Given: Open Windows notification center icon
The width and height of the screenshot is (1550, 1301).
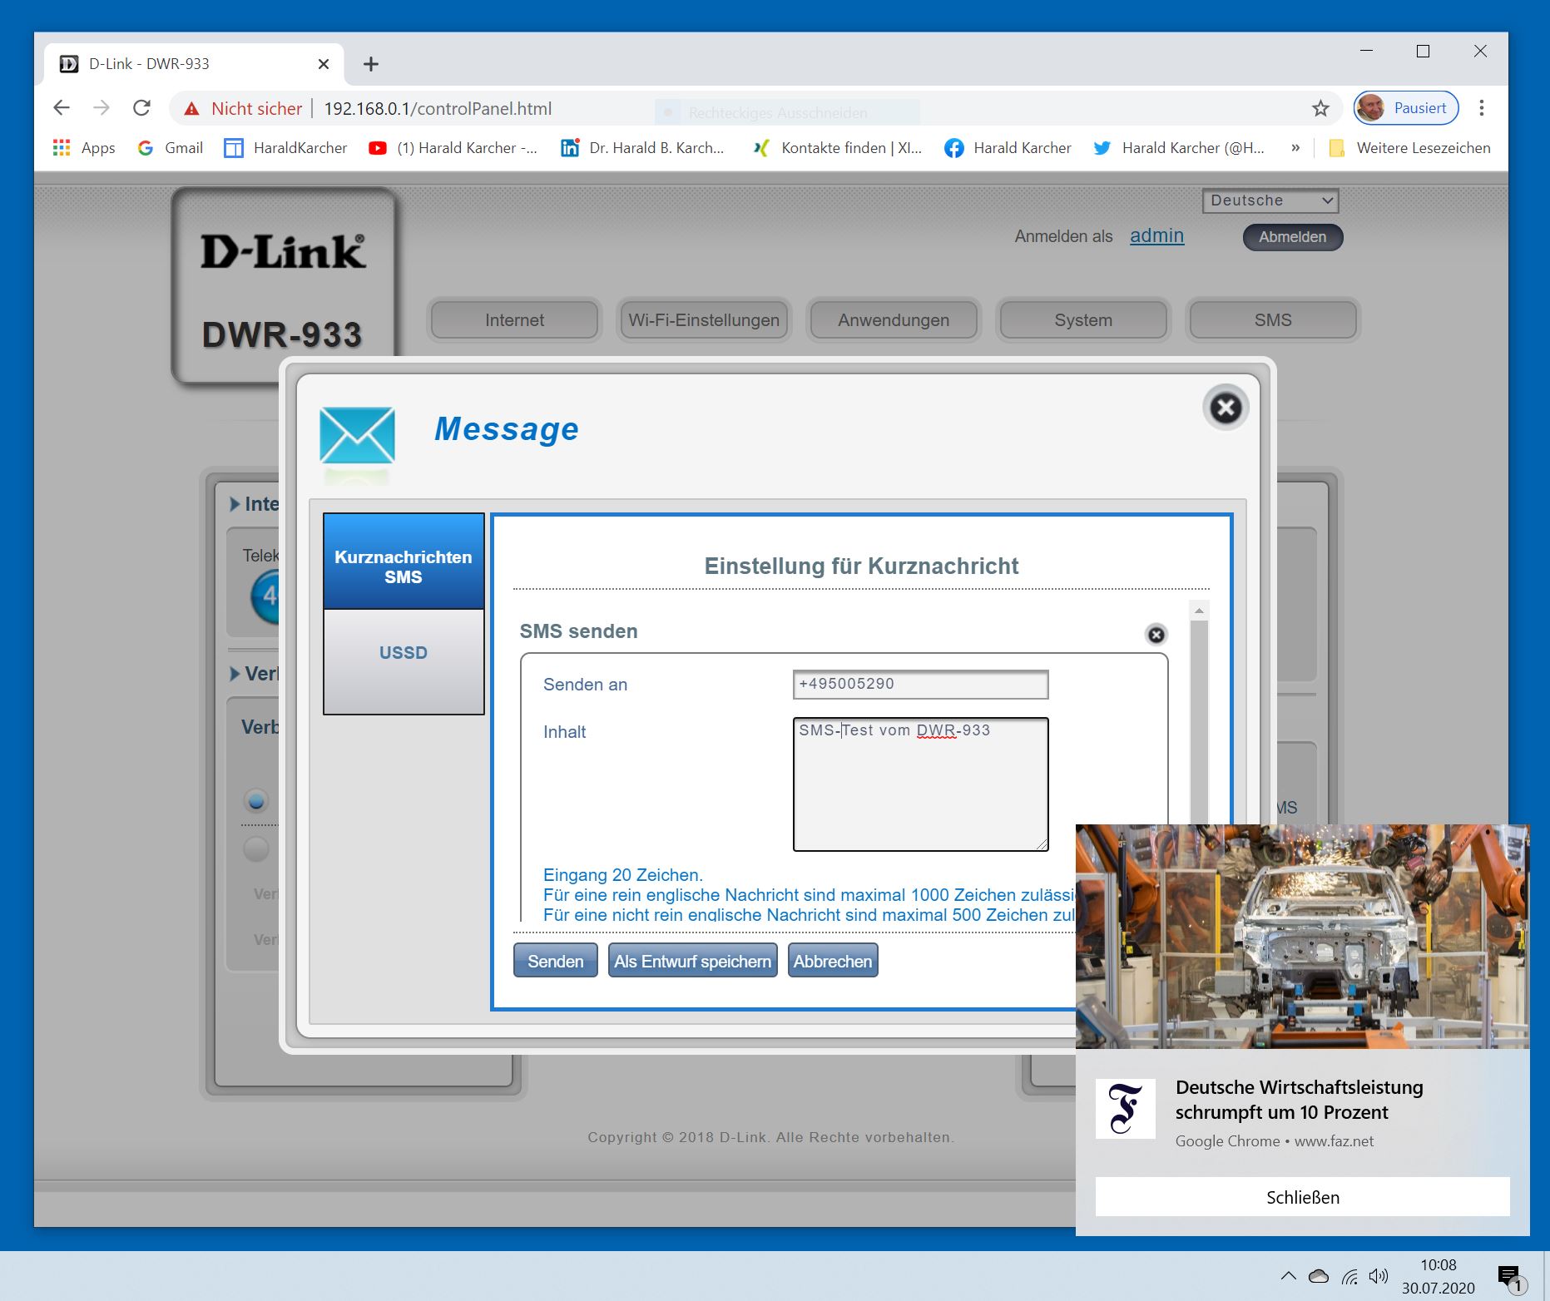Looking at the screenshot, I should (x=1508, y=1277).
